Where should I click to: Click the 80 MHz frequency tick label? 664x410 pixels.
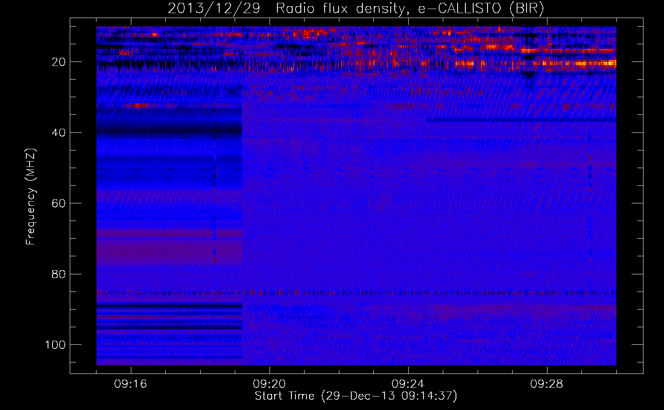point(59,274)
